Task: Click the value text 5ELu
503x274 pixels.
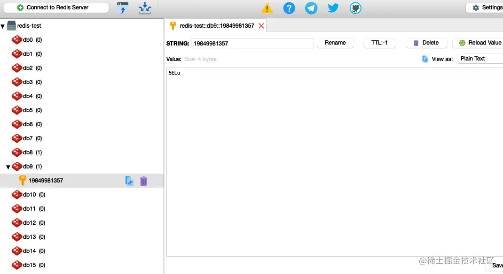Action: 174,73
